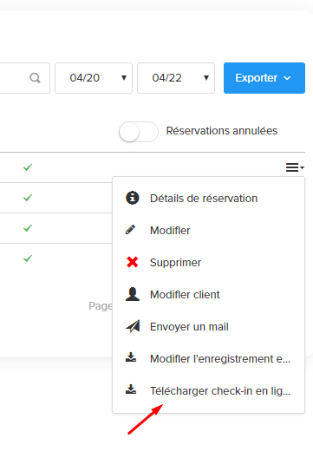The width and height of the screenshot is (313, 471).
Task: Open the 04/20 start date dropdown
Action: (x=94, y=78)
